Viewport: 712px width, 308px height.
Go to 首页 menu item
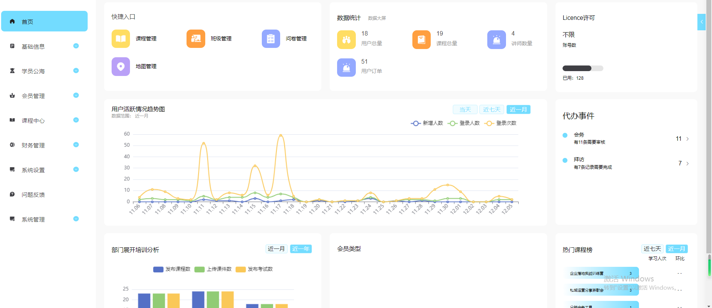click(x=44, y=21)
